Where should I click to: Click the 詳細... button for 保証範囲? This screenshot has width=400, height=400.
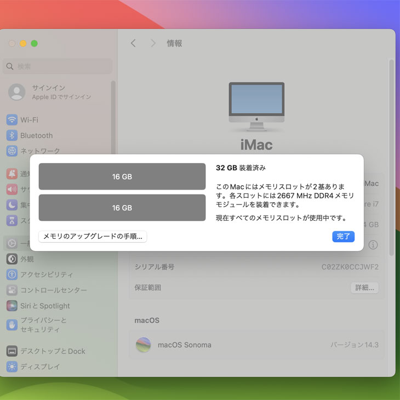pyautogui.click(x=364, y=288)
